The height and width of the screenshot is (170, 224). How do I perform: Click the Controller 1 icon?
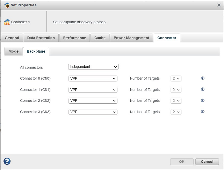click(7, 22)
